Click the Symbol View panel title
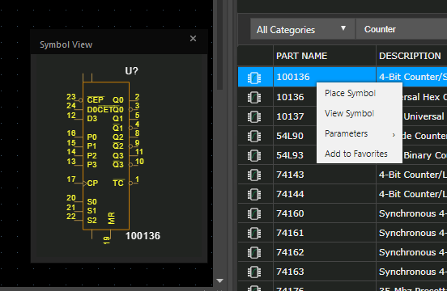Screen dimensions: 447x291 (66, 44)
